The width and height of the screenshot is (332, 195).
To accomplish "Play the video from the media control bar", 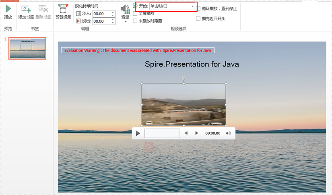I will 138,133.
